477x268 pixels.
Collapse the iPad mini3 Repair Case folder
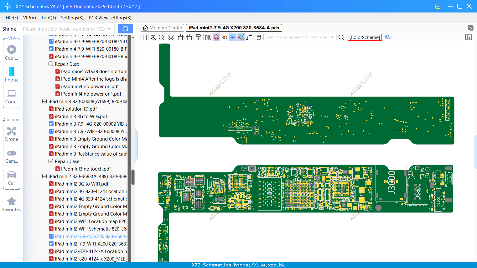(x=51, y=161)
